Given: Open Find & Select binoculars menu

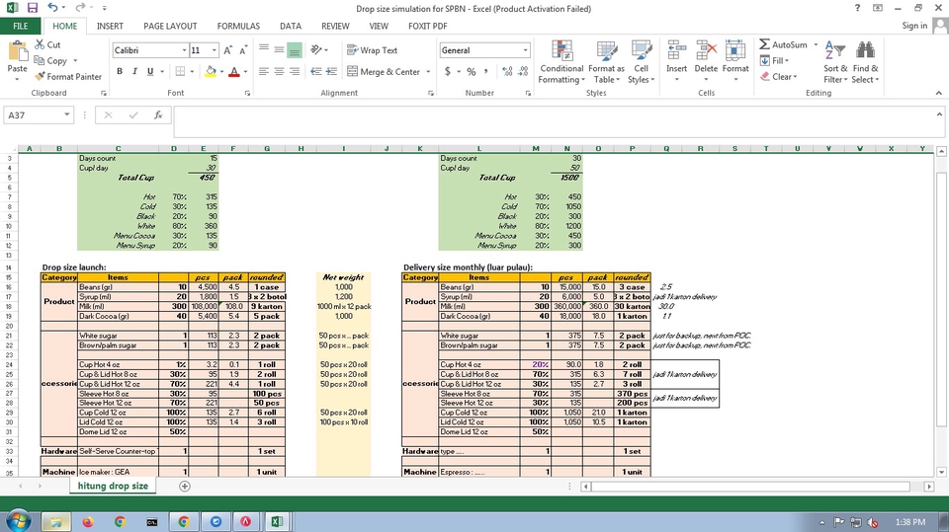Looking at the screenshot, I should point(865,62).
